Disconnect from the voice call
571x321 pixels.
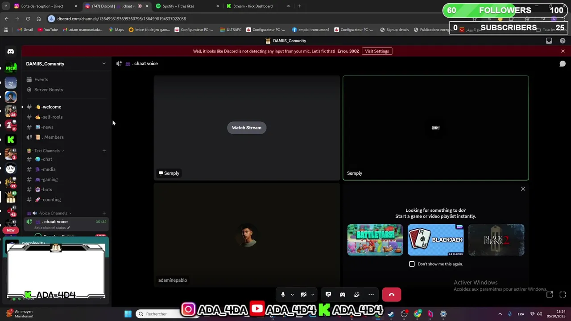tap(392, 295)
